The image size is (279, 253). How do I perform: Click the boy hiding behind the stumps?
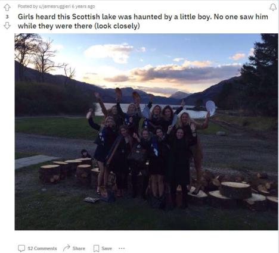tap(85, 154)
